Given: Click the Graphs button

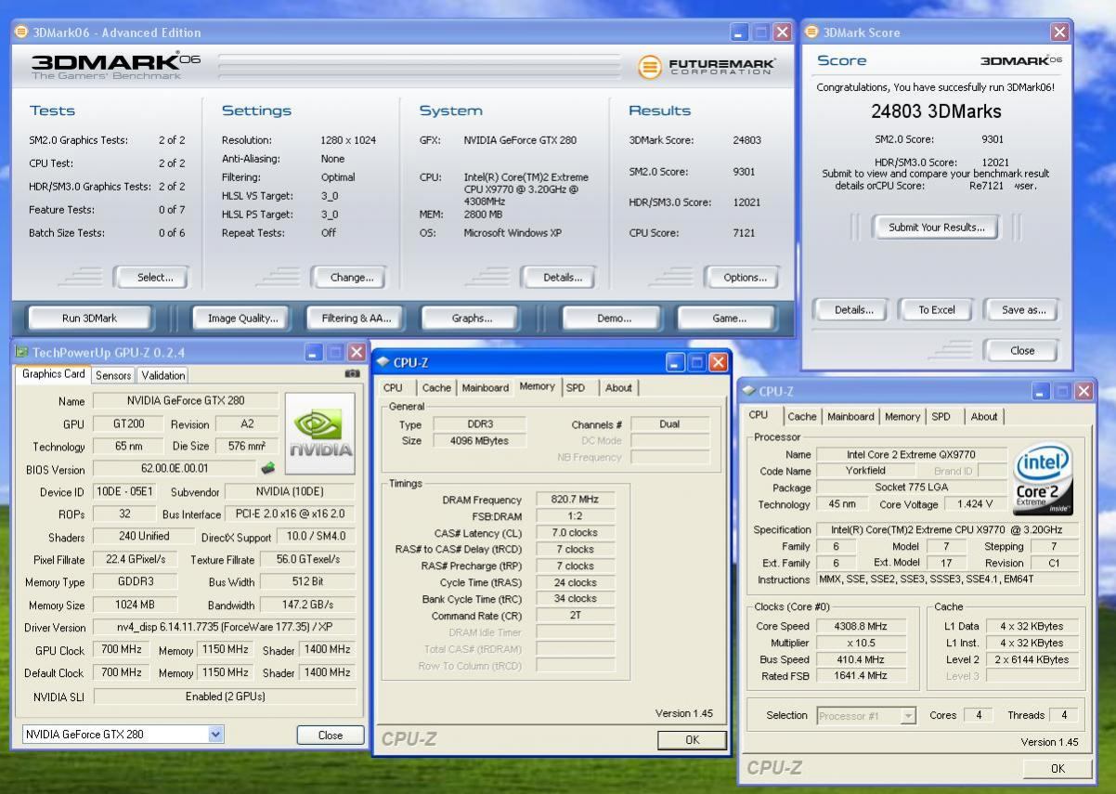Looking at the screenshot, I should pos(472,319).
